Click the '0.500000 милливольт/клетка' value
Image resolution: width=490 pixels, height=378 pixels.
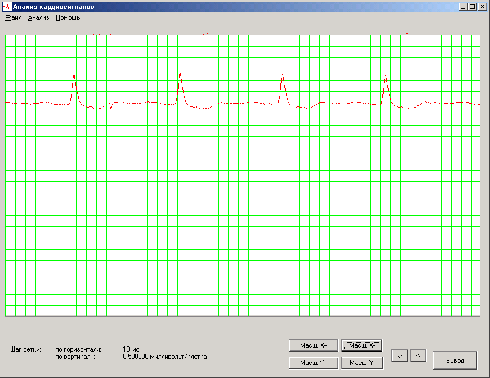click(164, 357)
